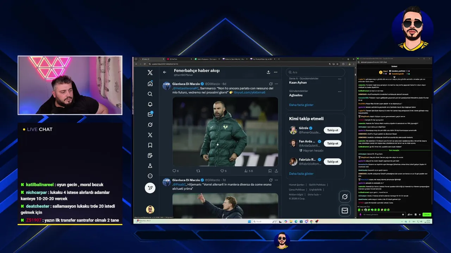Bookmark the Sammarco HellasVerona post
Screen dimensions: 451x253
point(270,171)
